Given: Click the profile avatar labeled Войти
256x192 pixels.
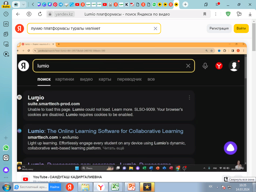Looking at the screenshot, I should [6, 4].
